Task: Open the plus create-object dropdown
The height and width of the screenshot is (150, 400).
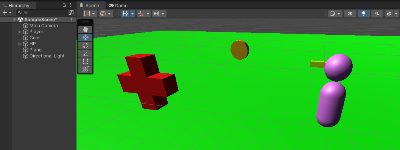Action: pos(7,12)
